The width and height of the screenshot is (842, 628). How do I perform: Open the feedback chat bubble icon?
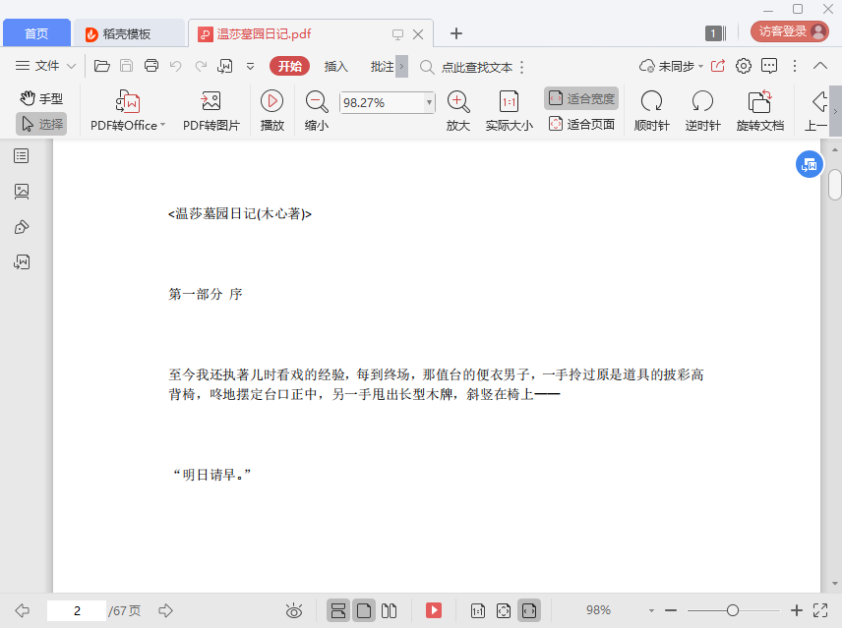[769, 66]
